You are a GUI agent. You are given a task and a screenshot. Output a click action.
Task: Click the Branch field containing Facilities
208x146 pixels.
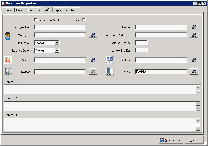click(161, 72)
